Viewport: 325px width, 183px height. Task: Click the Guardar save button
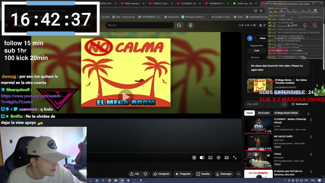[x=203, y=174]
